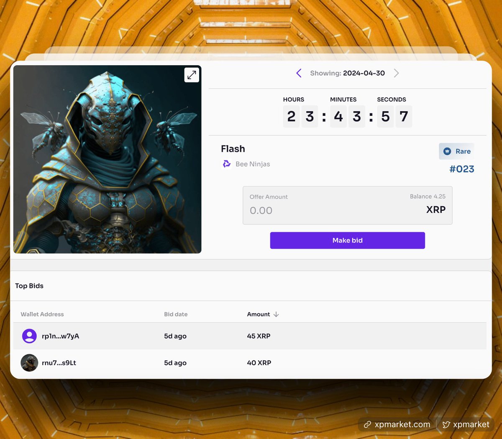Viewport: 502px width, 439px height.
Task: Click the Balance 4.25 label
Action: (x=428, y=197)
